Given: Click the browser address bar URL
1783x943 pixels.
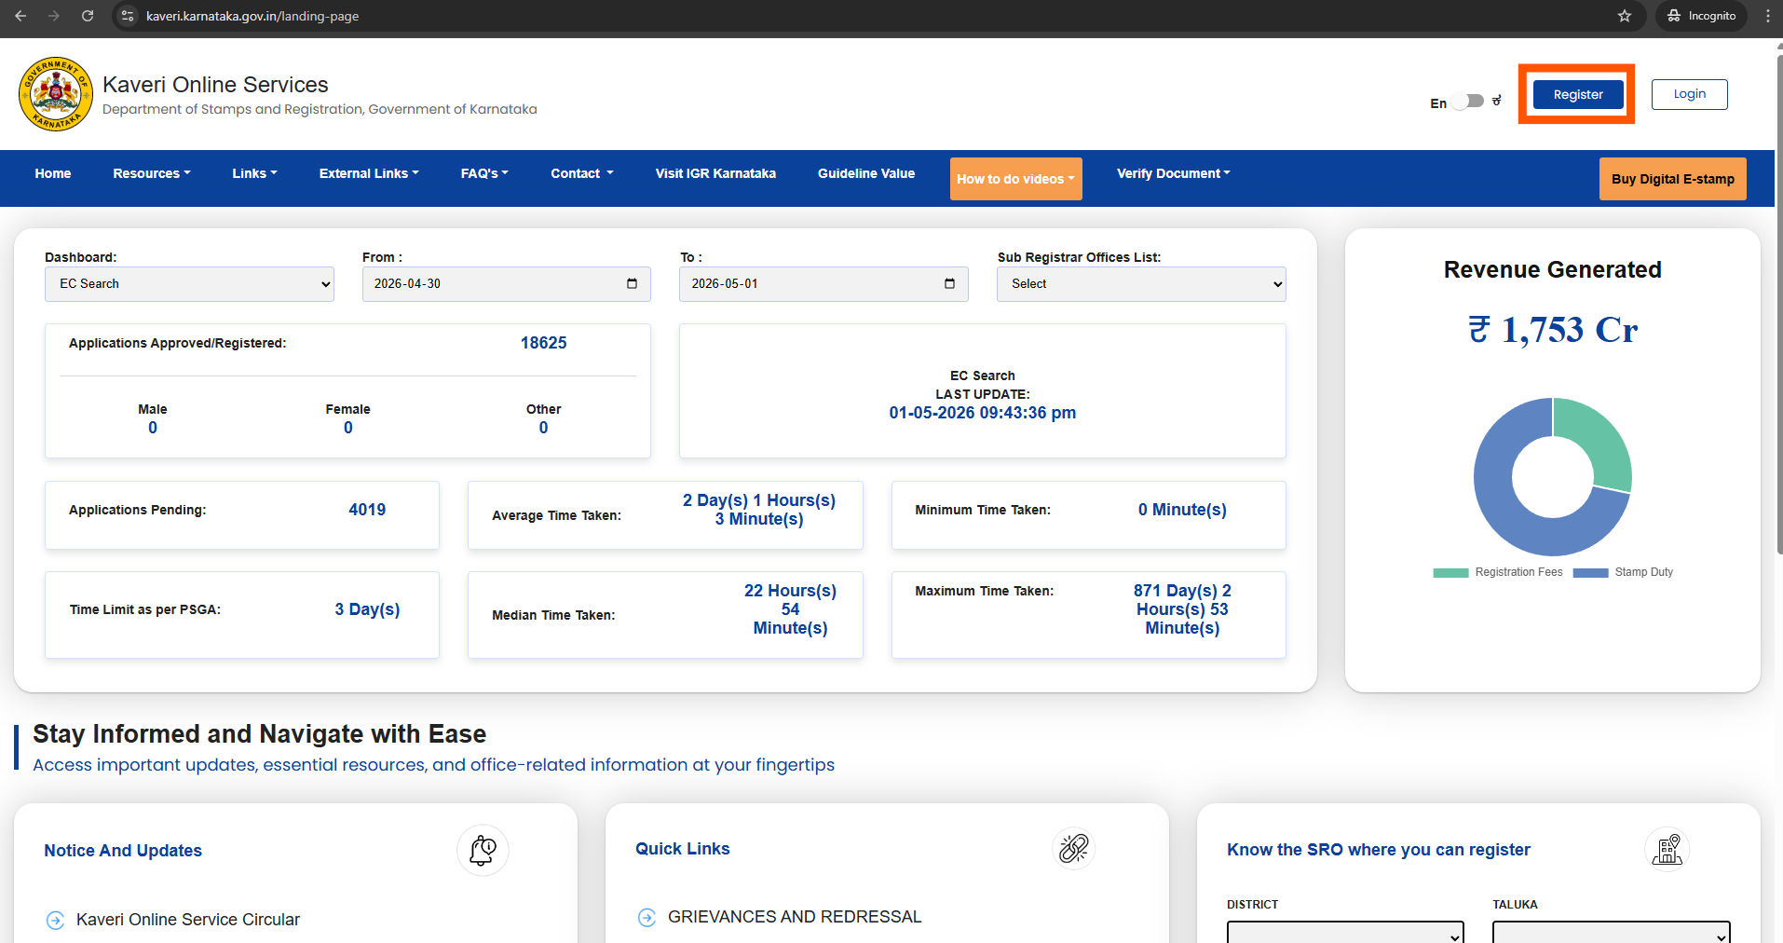Looking at the screenshot, I should coord(252,16).
